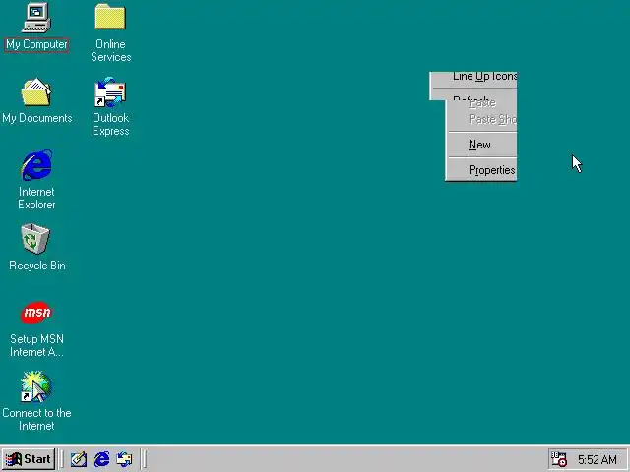Click the Recycle Bin label text

[37, 265]
